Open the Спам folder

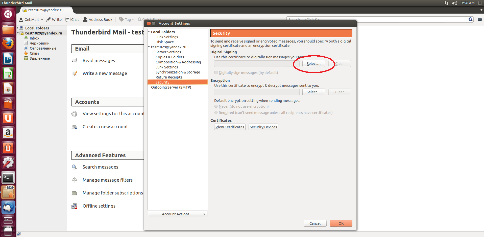tap(34, 53)
